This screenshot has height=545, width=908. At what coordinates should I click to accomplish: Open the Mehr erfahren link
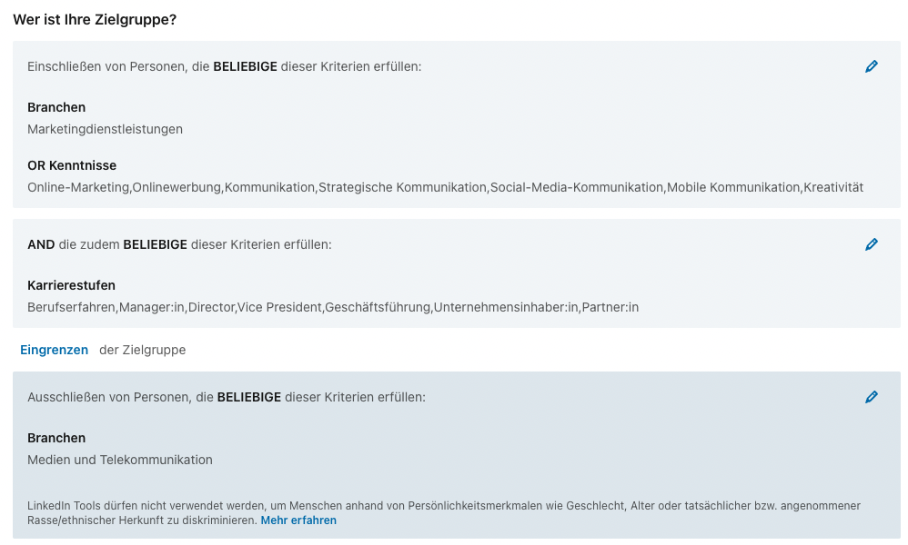pos(298,520)
